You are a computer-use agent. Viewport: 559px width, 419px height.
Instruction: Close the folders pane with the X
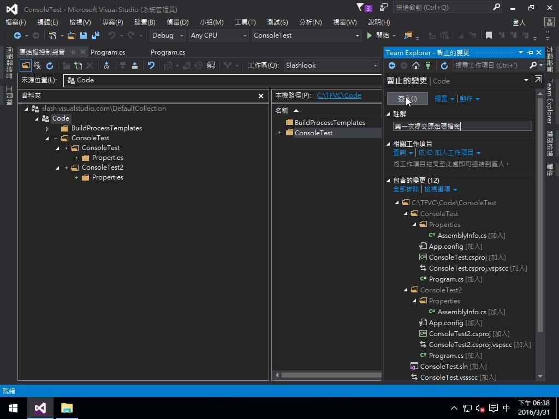[x=261, y=96]
